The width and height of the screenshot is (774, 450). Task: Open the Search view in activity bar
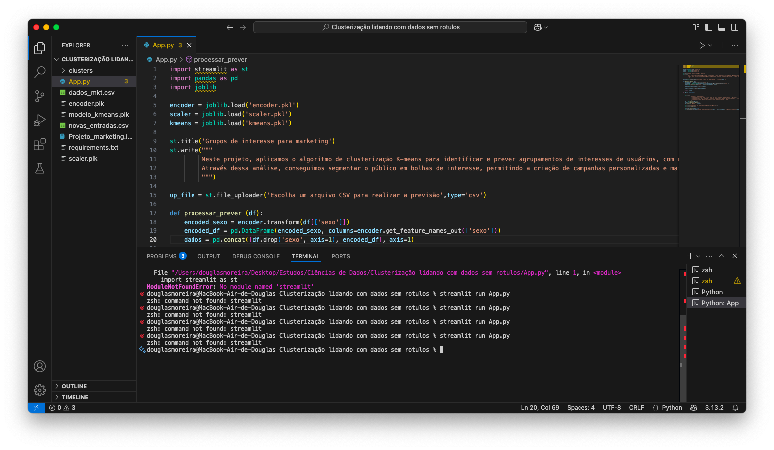point(40,72)
